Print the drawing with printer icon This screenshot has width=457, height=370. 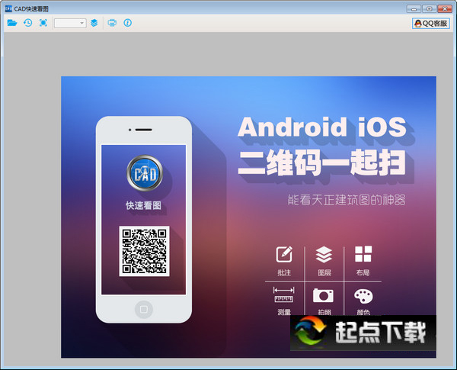112,23
